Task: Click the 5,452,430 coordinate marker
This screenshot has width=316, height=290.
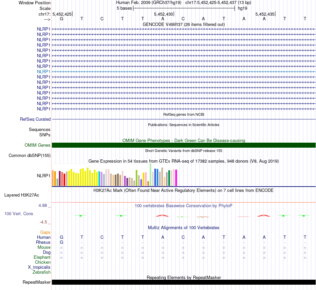Action: (x=163, y=14)
